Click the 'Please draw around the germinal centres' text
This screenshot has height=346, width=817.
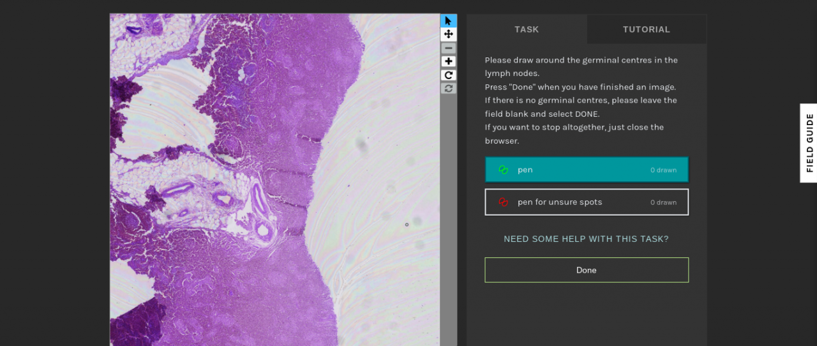(x=581, y=66)
